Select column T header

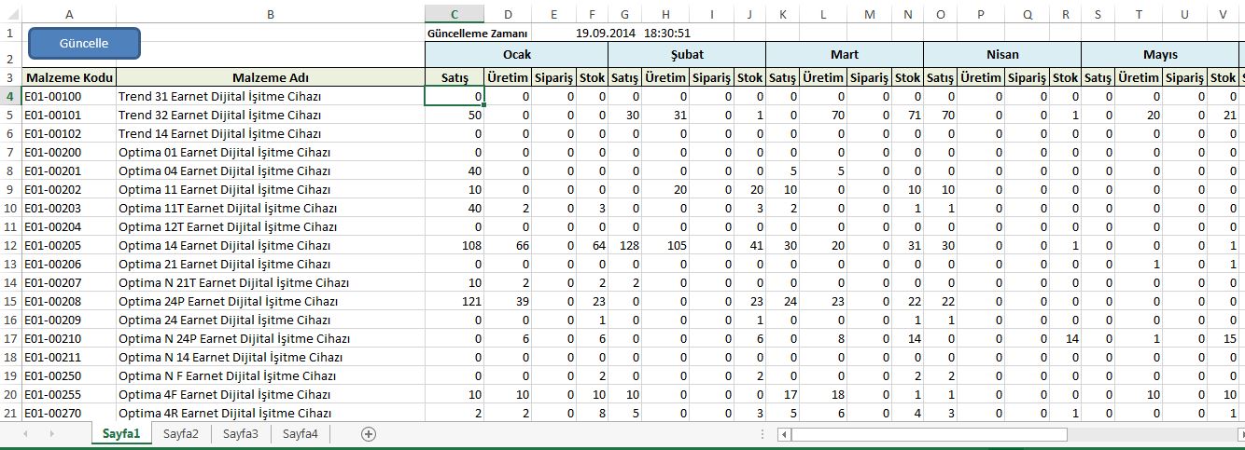[x=1140, y=14]
